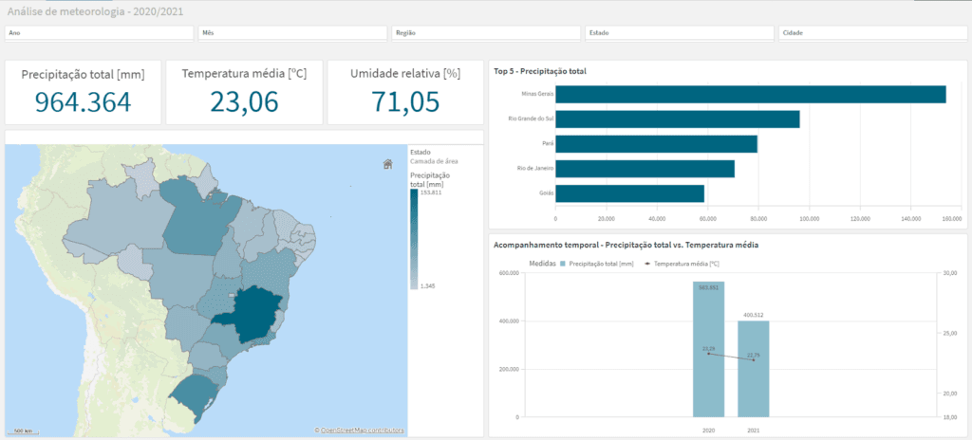Expand the Região filter field
The image size is (972, 440).
pos(485,33)
